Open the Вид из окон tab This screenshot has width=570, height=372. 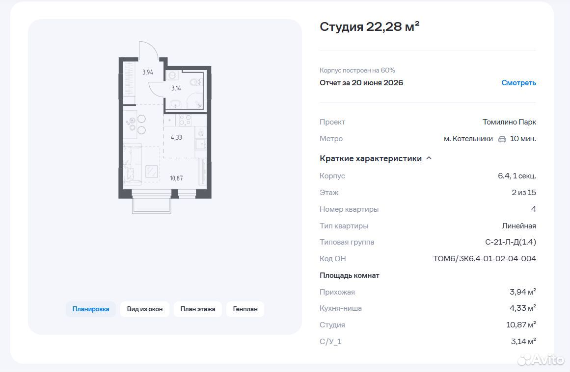tap(145, 309)
